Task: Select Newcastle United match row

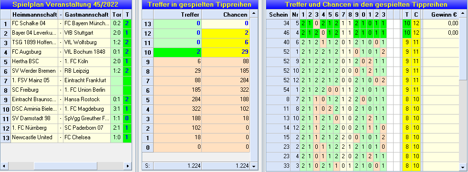Action: point(66,137)
